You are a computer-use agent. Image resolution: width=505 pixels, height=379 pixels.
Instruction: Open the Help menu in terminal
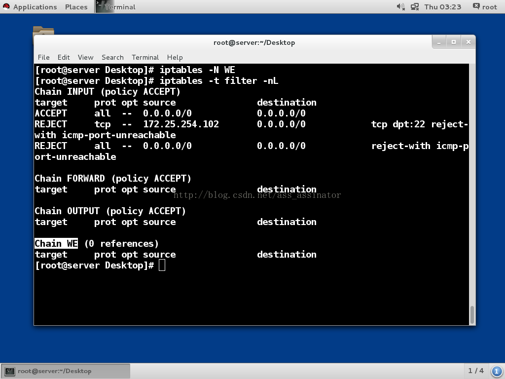(175, 57)
